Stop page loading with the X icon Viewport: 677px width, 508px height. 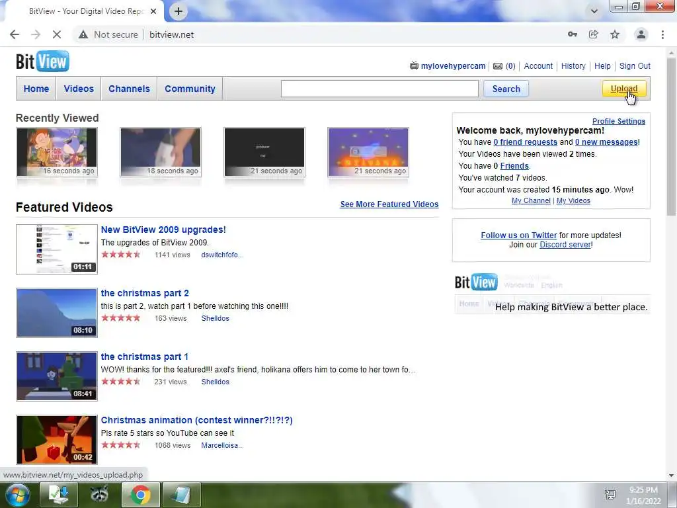point(57,34)
